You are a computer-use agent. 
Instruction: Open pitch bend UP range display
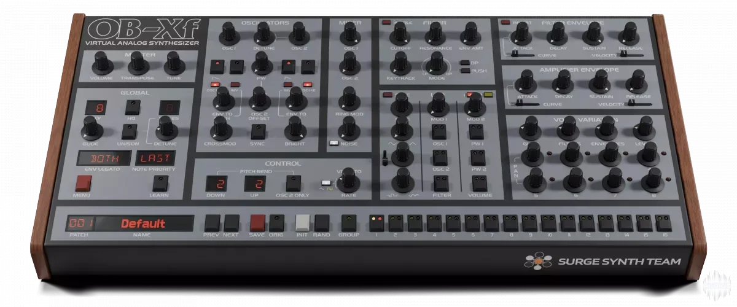254,184
